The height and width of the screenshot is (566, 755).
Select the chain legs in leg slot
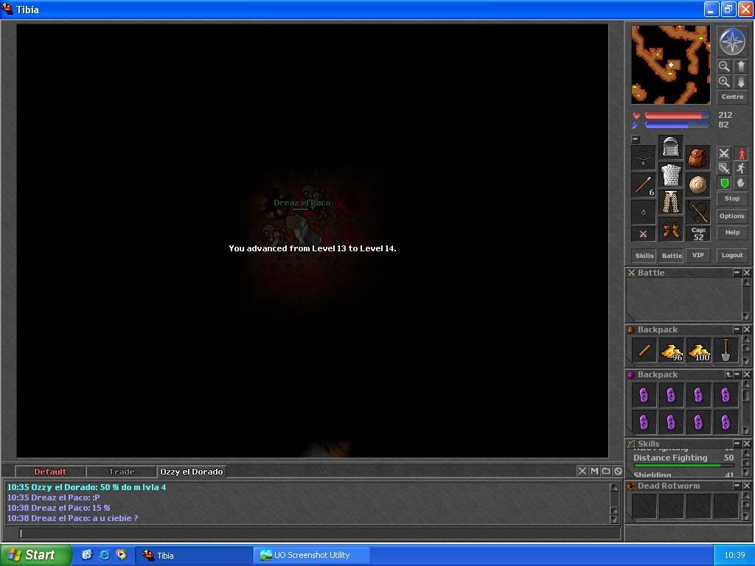tap(671, 202)
